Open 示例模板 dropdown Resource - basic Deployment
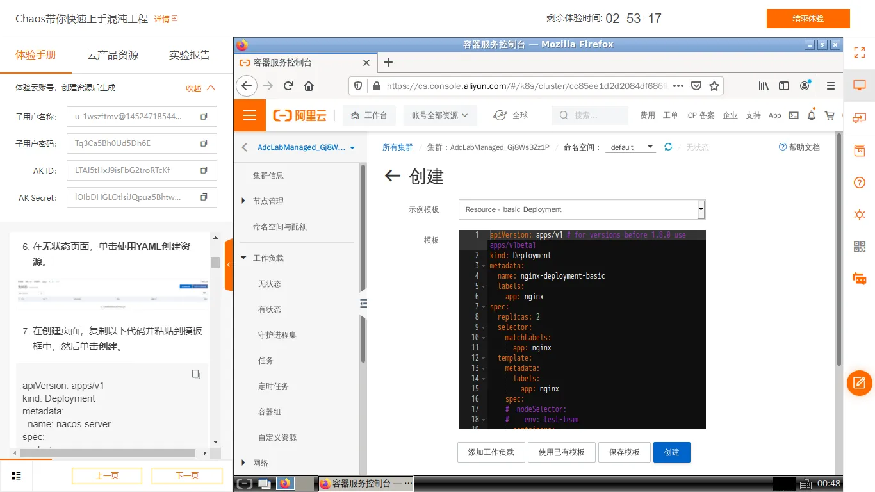 (x=582, y=209)
